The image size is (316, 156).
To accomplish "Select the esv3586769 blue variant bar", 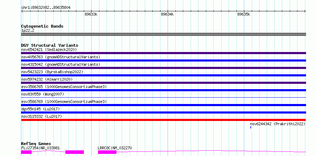I will [x=163, y=105].
